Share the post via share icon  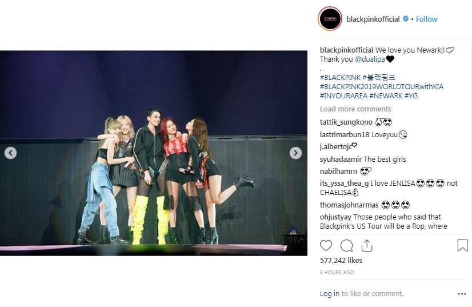coord(367,245)
